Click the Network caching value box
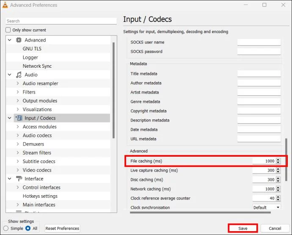Viewport: 292px width, 235px height. pyautogui.click(x=264, y=189)
